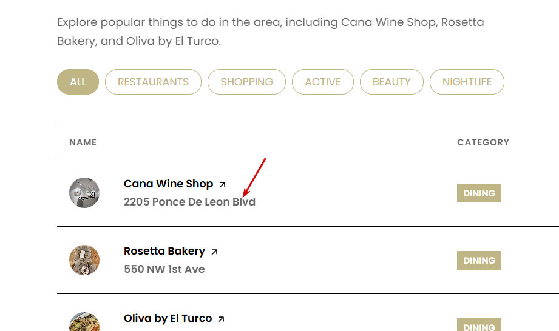559x331 pixels.
Task: Show NIGHTLIFE places only
Action: pos(467,82)
